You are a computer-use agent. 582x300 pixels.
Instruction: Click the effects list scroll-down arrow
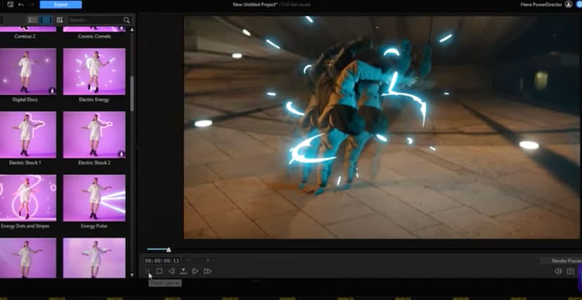pos(132,275)
